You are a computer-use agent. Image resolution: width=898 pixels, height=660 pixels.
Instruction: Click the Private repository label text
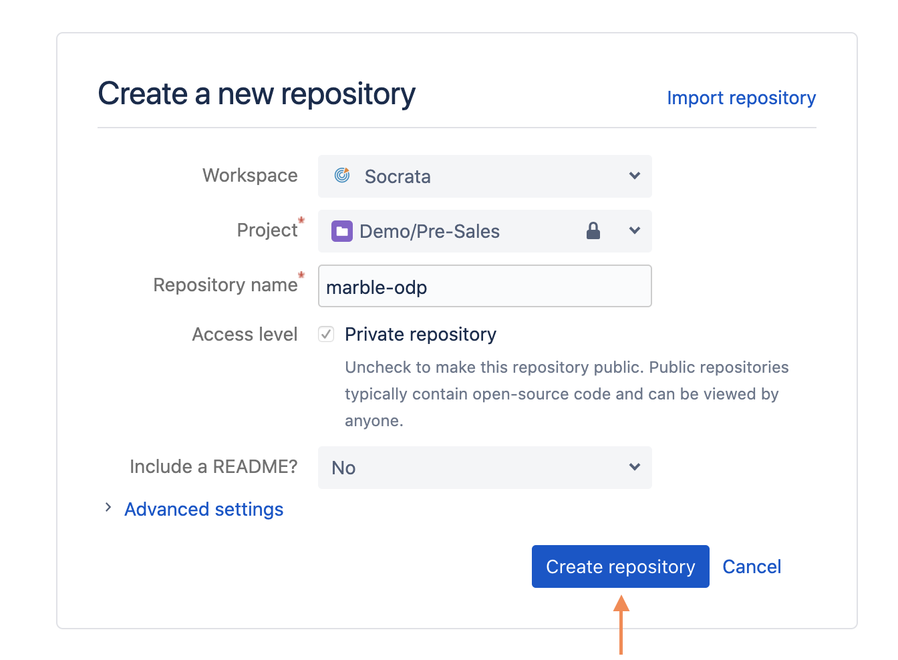[x=421, y=335]
